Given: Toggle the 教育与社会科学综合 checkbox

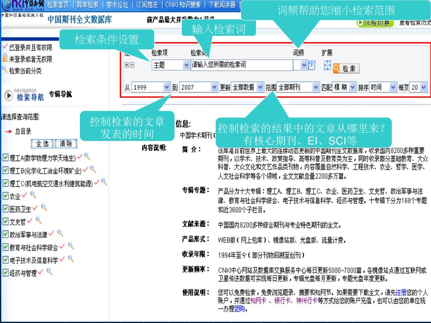Looking at the screenshot, I should (x=5, y=247).
